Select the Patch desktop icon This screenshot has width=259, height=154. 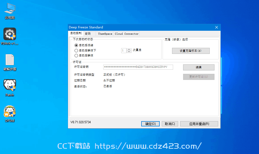pyautogui.click(x=9, y=88)
